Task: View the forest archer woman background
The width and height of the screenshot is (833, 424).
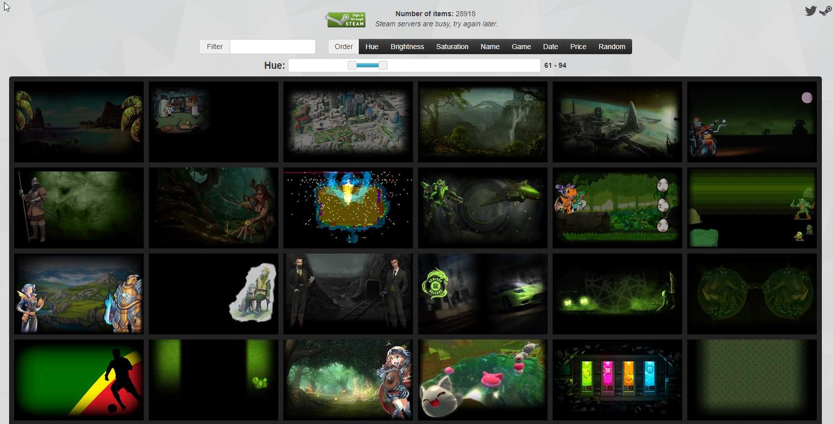Action: tap(214, 208)
